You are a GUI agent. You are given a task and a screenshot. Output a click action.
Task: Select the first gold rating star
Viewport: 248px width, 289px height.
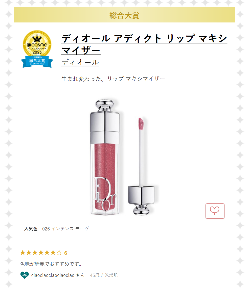23,253
